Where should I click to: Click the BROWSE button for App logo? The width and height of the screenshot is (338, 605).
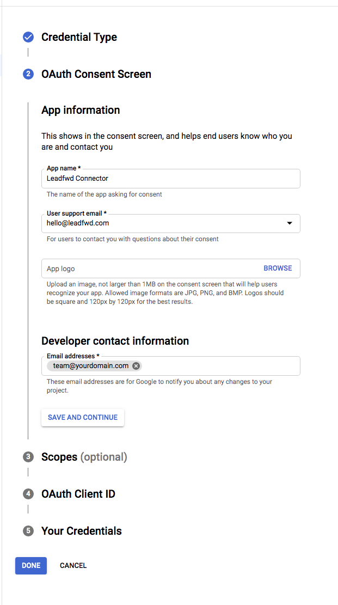[x=278, y=268]
